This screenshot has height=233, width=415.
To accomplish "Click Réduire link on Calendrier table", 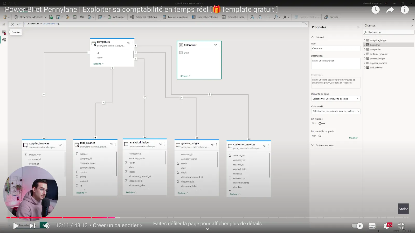I will coord(186,76).
